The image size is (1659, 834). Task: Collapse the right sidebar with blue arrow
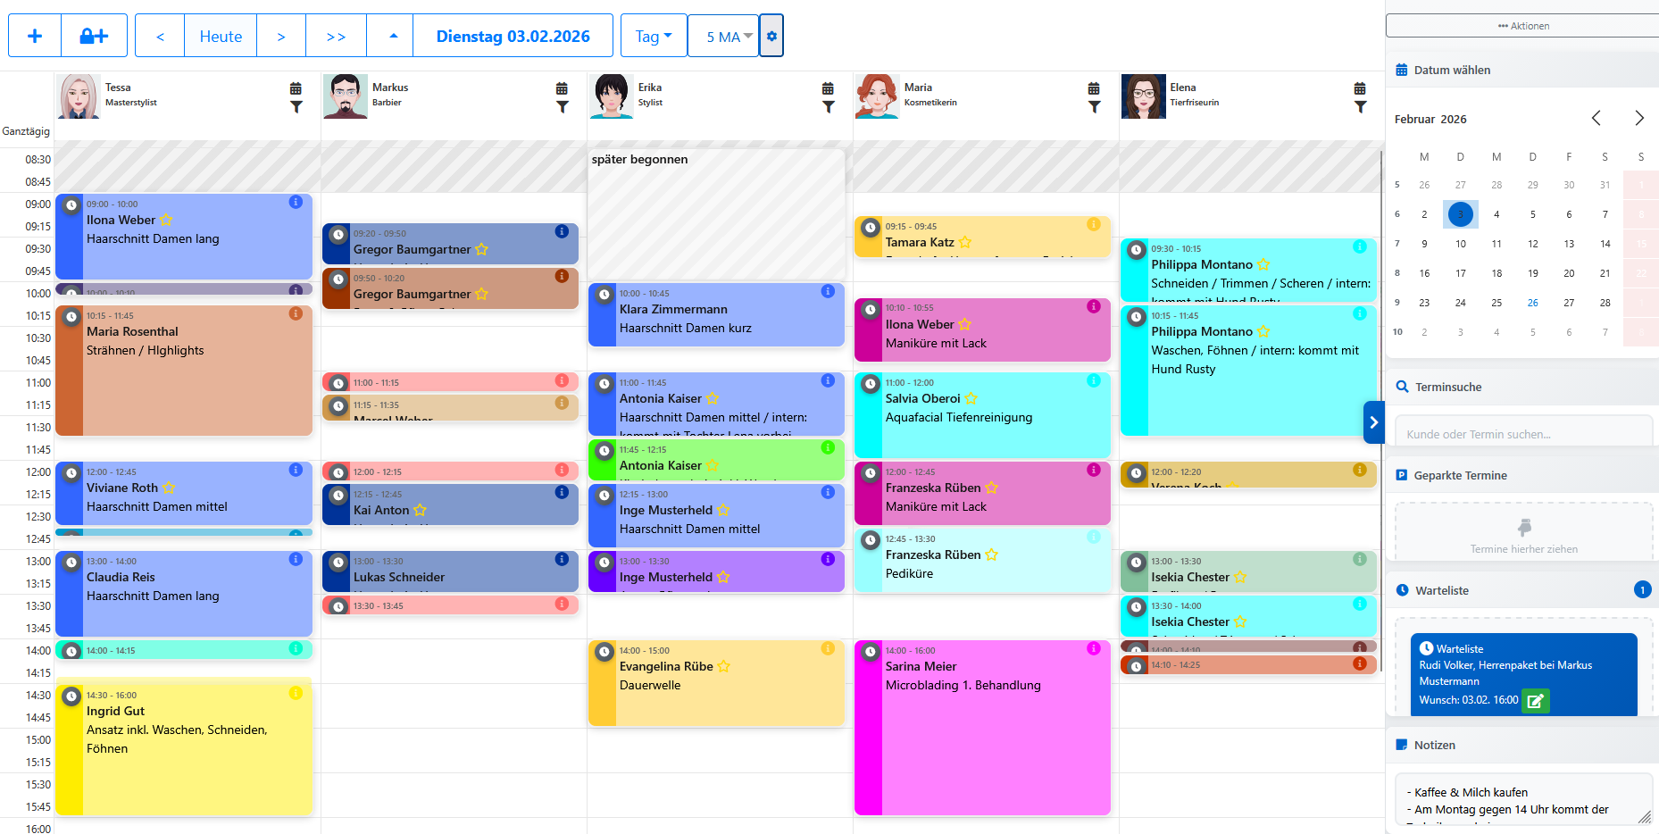(x=1373, y=422)
